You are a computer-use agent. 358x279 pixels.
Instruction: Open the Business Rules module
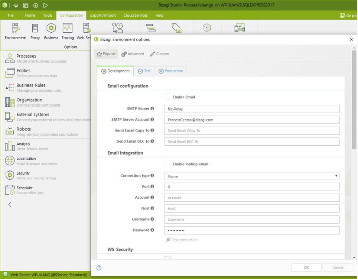pyautogui.click(x=33, y=88)
